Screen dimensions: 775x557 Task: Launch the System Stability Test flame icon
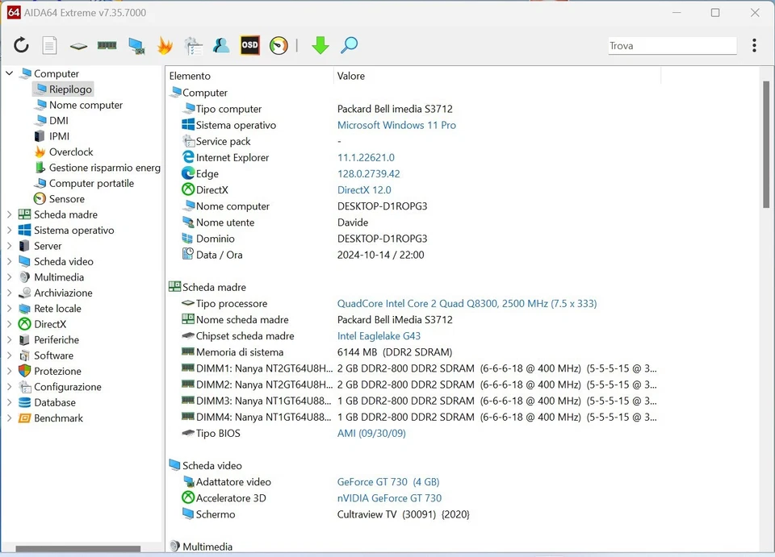[164, 45]
